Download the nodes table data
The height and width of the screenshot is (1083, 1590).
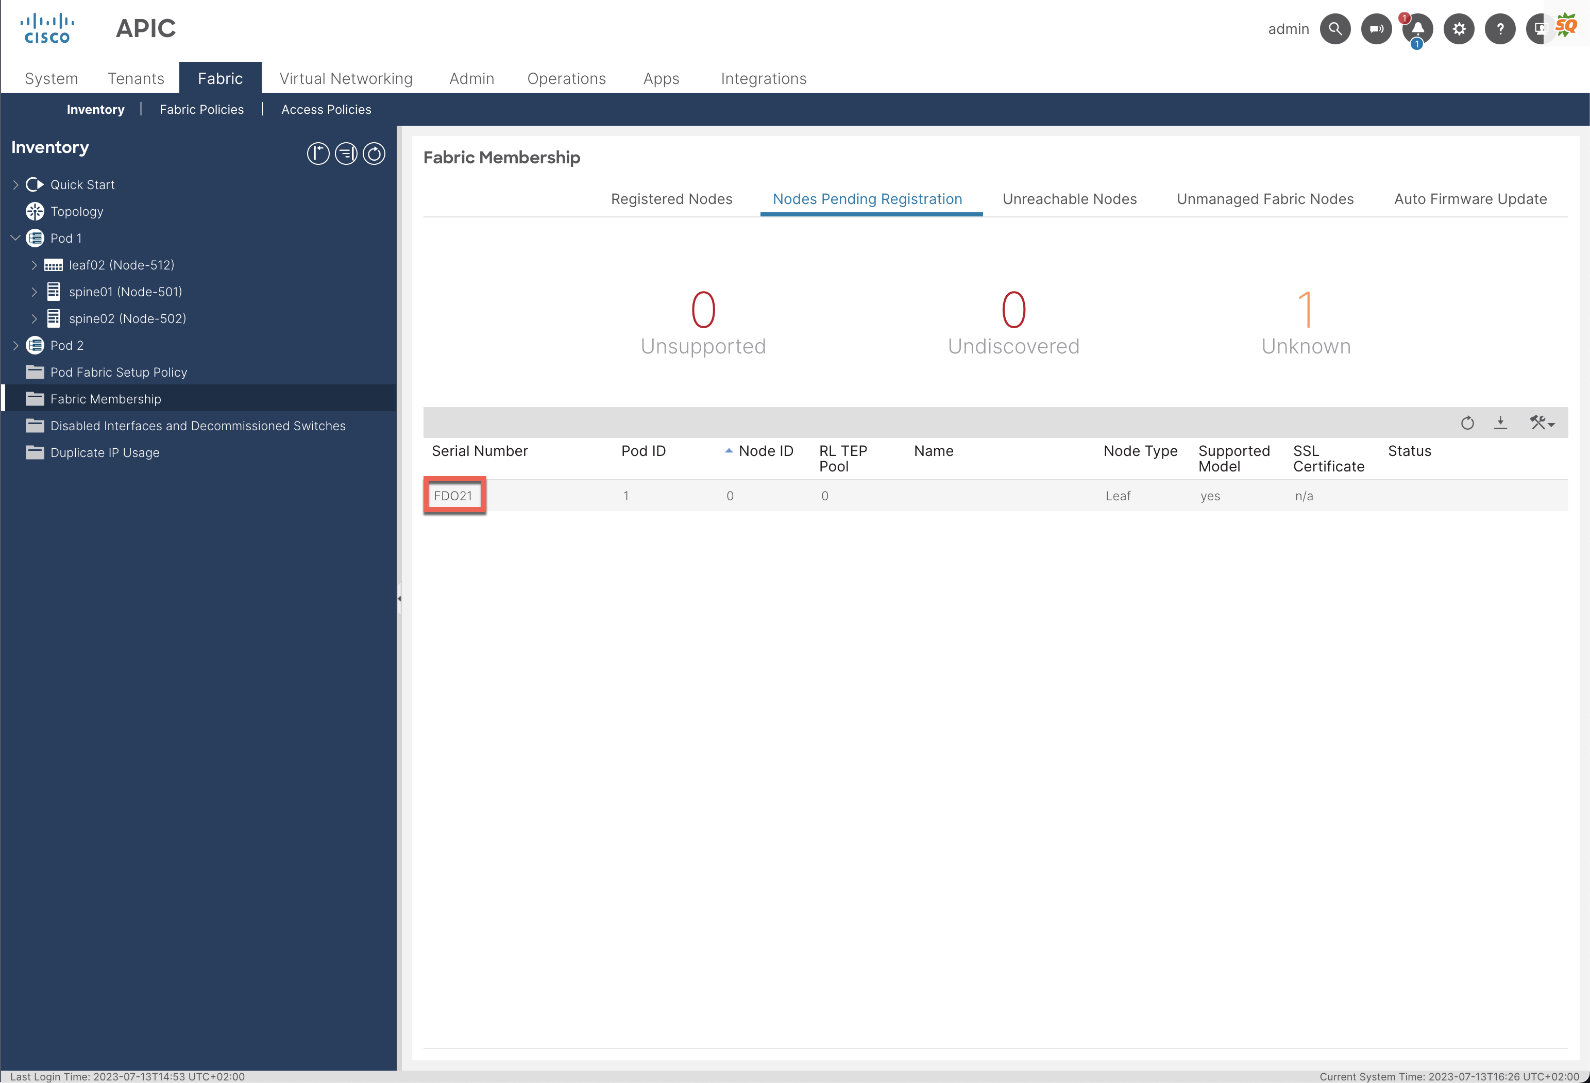coord(1501,423)
